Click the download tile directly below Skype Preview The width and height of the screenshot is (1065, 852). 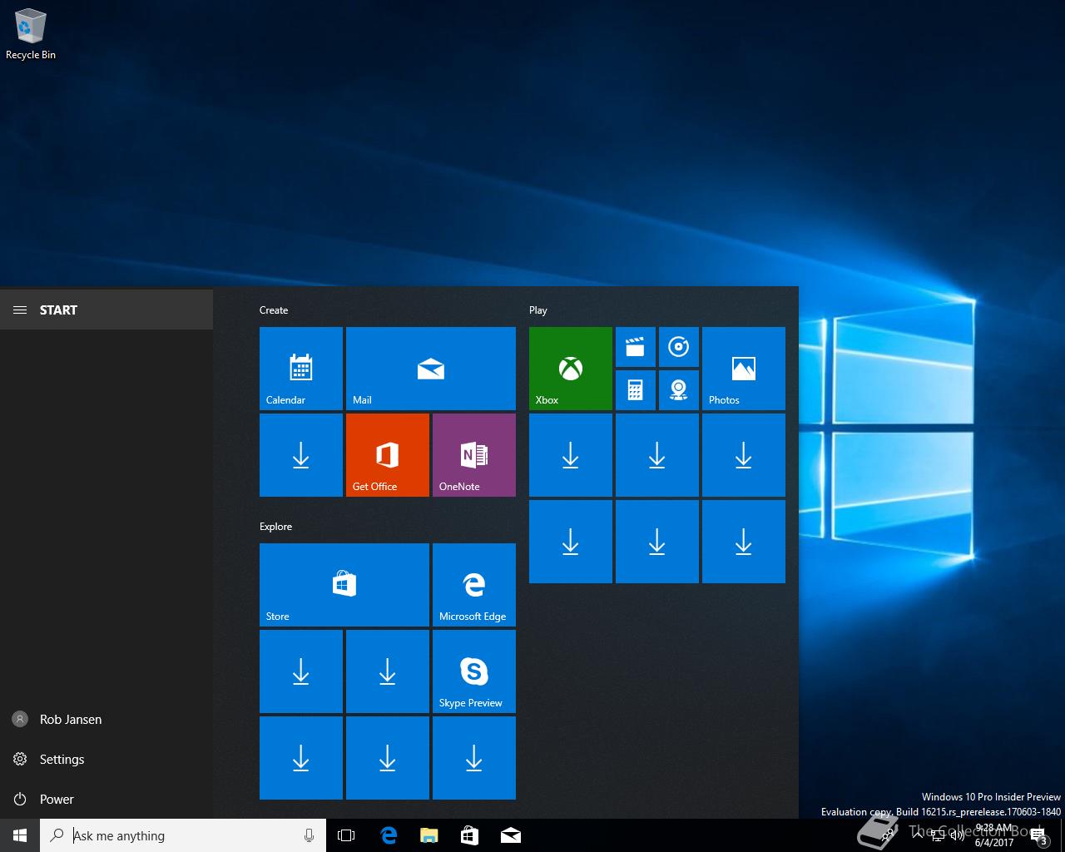pyautogui.click(x=474, y=758)
